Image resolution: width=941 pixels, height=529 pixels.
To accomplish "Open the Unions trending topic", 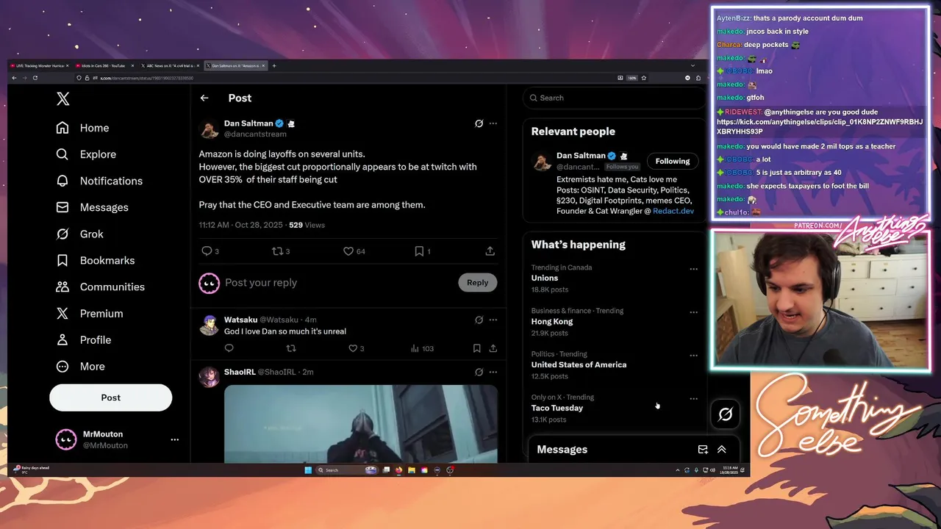I will point(545,278).
